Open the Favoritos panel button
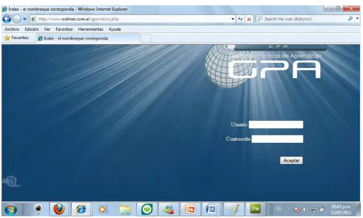 tap(16, 38)
